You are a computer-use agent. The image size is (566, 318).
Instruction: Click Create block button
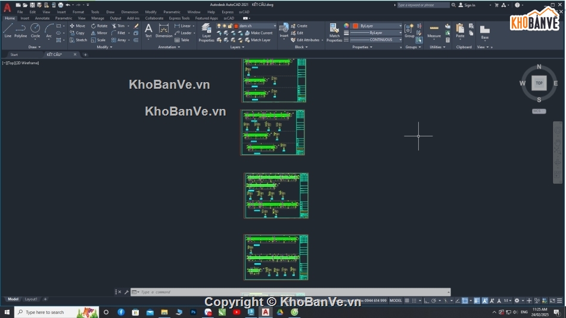(299, 26)
